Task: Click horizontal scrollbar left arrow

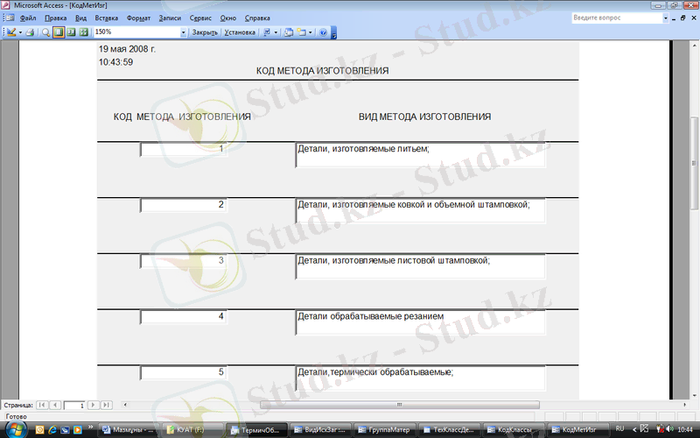Action: coord(125,405)
